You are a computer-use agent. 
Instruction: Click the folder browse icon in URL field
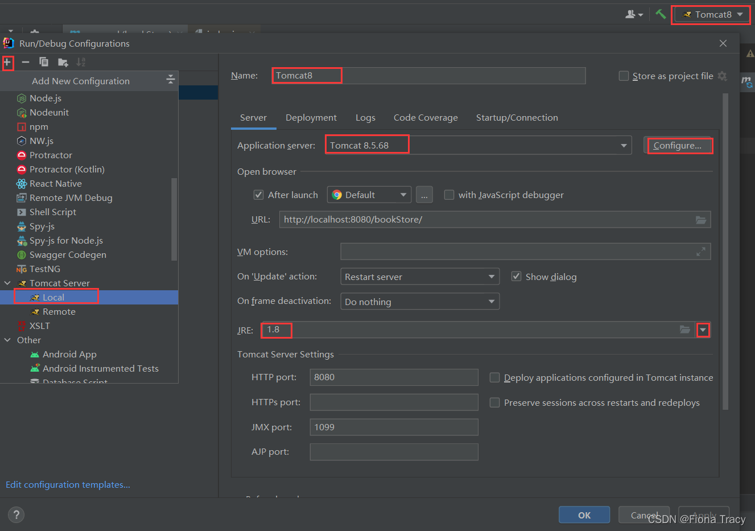pos(701,220)
